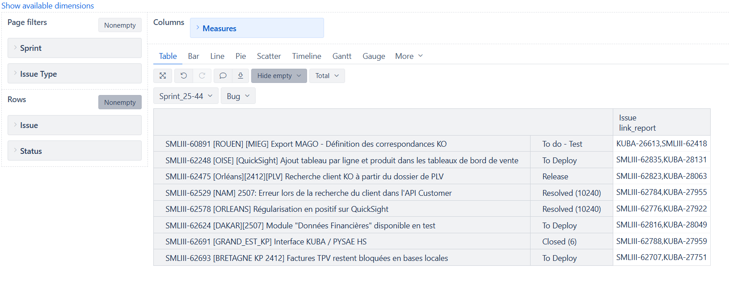Click Show available dimensions link
Screen dimensions: 729x289
click(x=47, y=6)
